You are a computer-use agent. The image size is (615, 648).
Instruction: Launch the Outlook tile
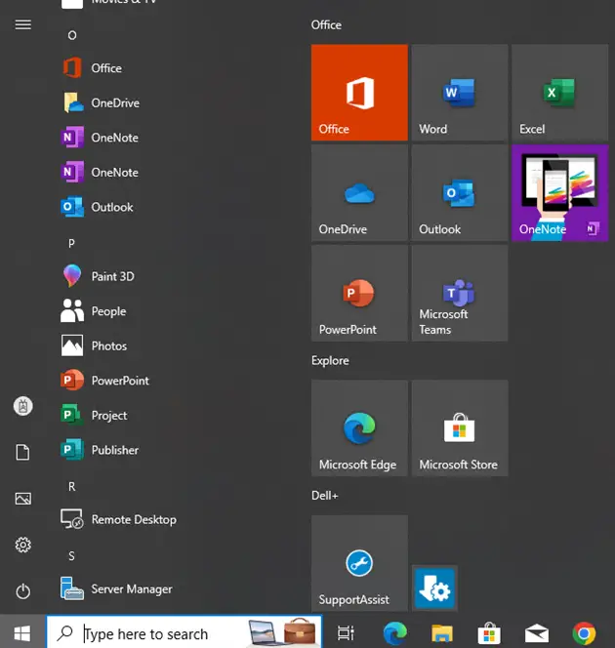(x=460, y=193)
